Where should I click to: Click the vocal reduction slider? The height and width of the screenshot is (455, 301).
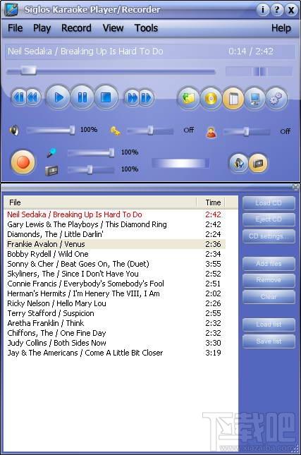(x=247, y=132)
